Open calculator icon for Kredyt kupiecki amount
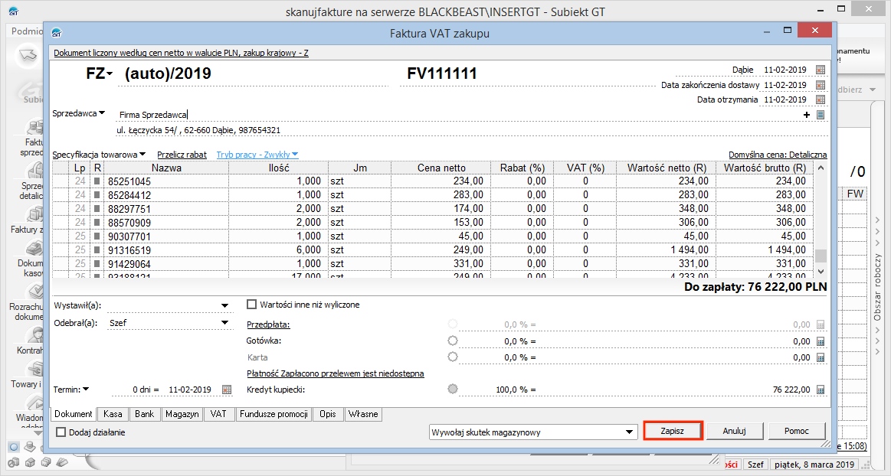The width and height of the screenshot is (891, 476). (x=821, y=390)
